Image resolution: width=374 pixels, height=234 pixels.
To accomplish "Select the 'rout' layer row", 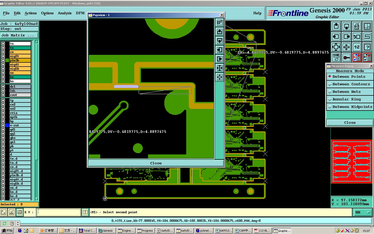I will 20,95.
